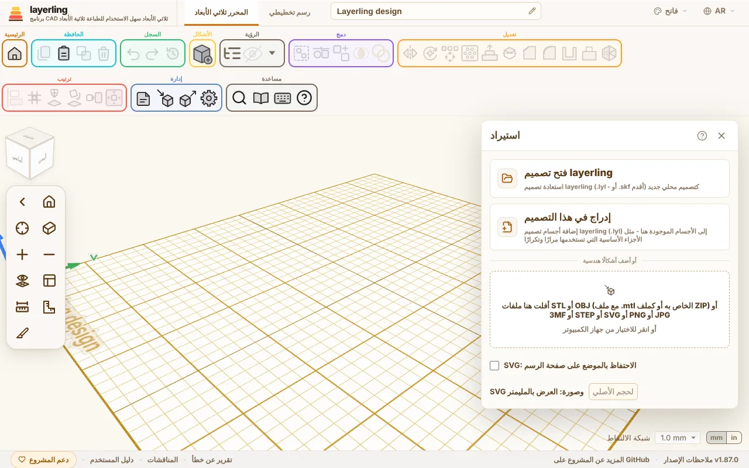This screenshot has width=749, height=468.
Task: Zoom in with the plus icon
Action: tap(22, 254)
